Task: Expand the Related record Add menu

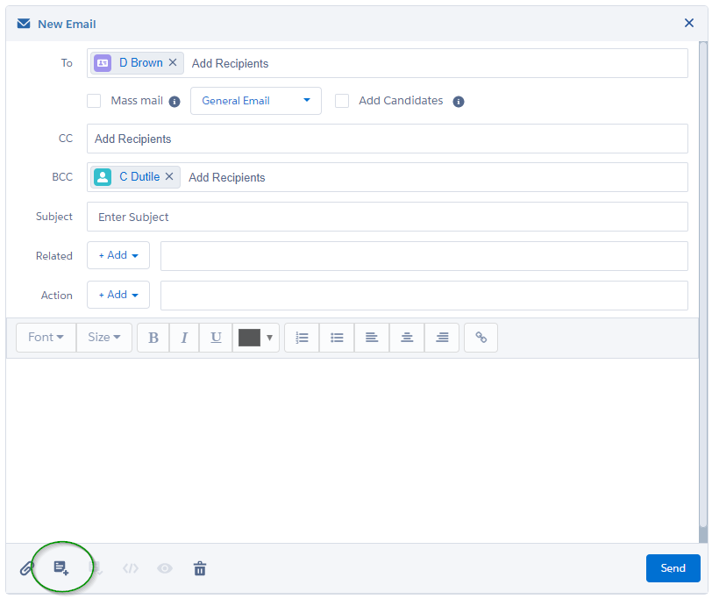Action: click(117, 255)
